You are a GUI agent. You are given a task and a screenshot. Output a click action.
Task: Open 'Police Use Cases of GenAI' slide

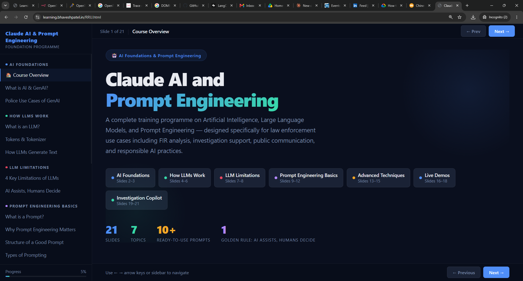[46, 101]
